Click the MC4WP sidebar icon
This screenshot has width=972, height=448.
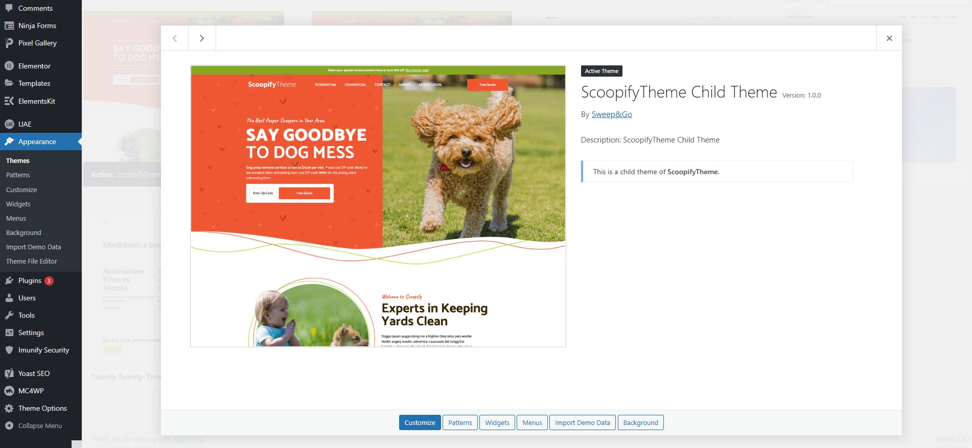9,391
